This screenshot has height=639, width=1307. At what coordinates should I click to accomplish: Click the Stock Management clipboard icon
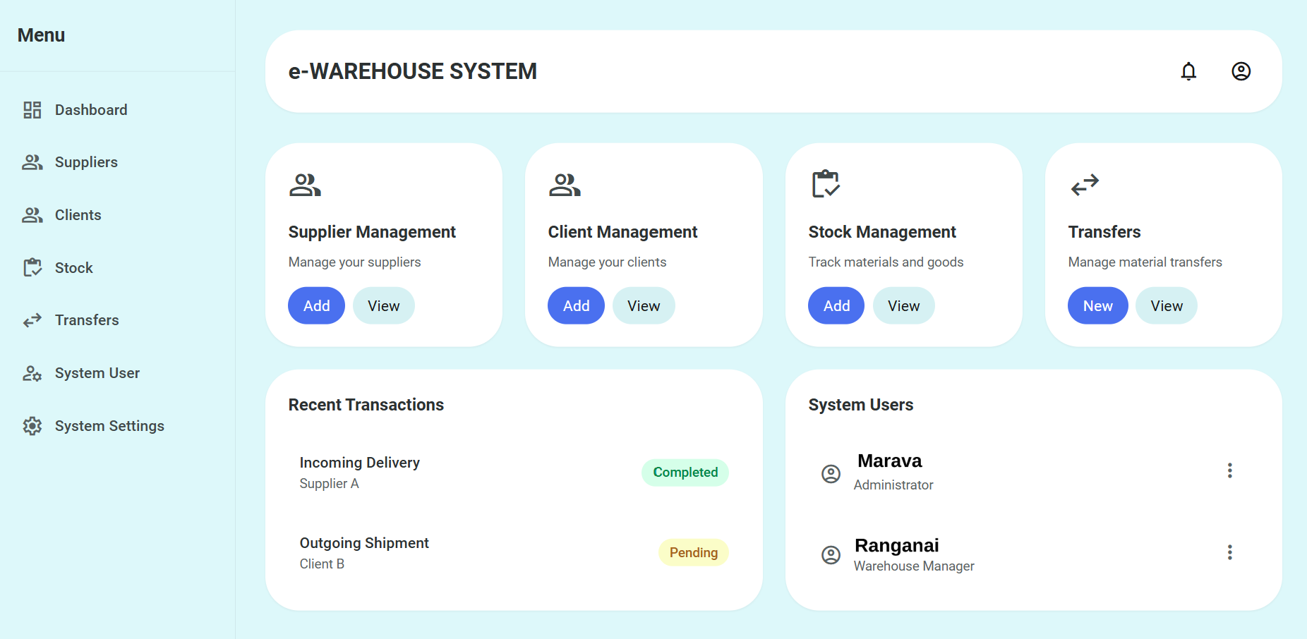[x=826, y=185]
